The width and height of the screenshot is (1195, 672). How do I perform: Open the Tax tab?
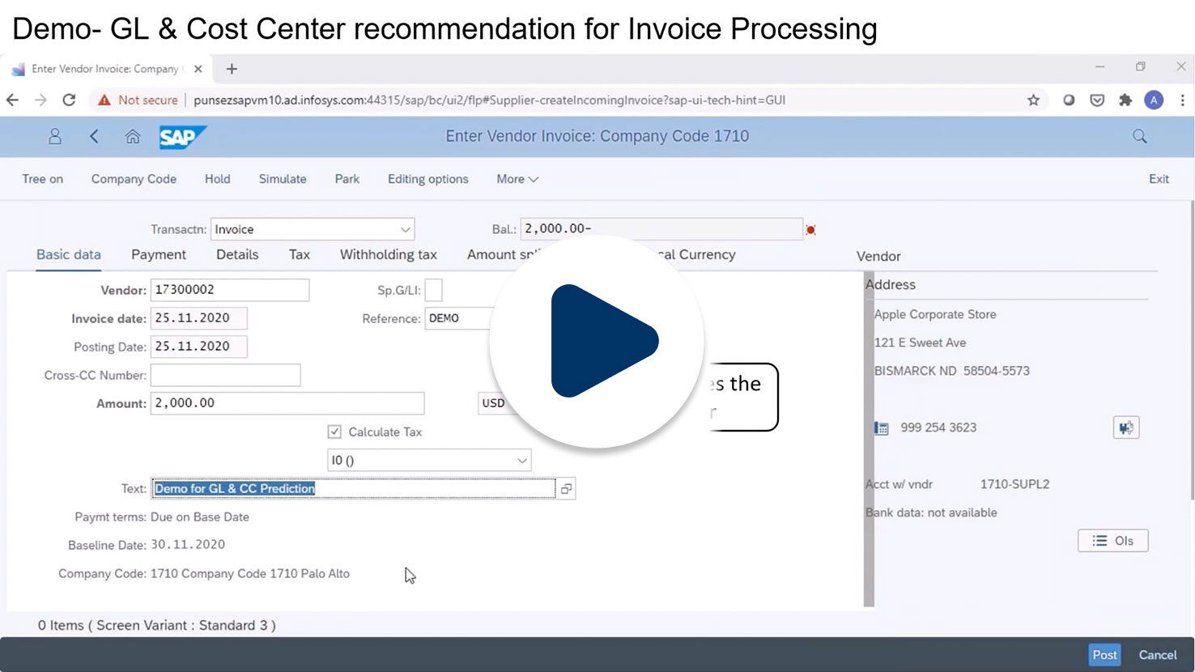(300, 254)
